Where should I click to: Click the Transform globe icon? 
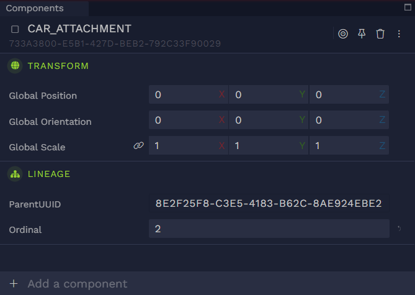pyautogui.click(x=15, y=65)
